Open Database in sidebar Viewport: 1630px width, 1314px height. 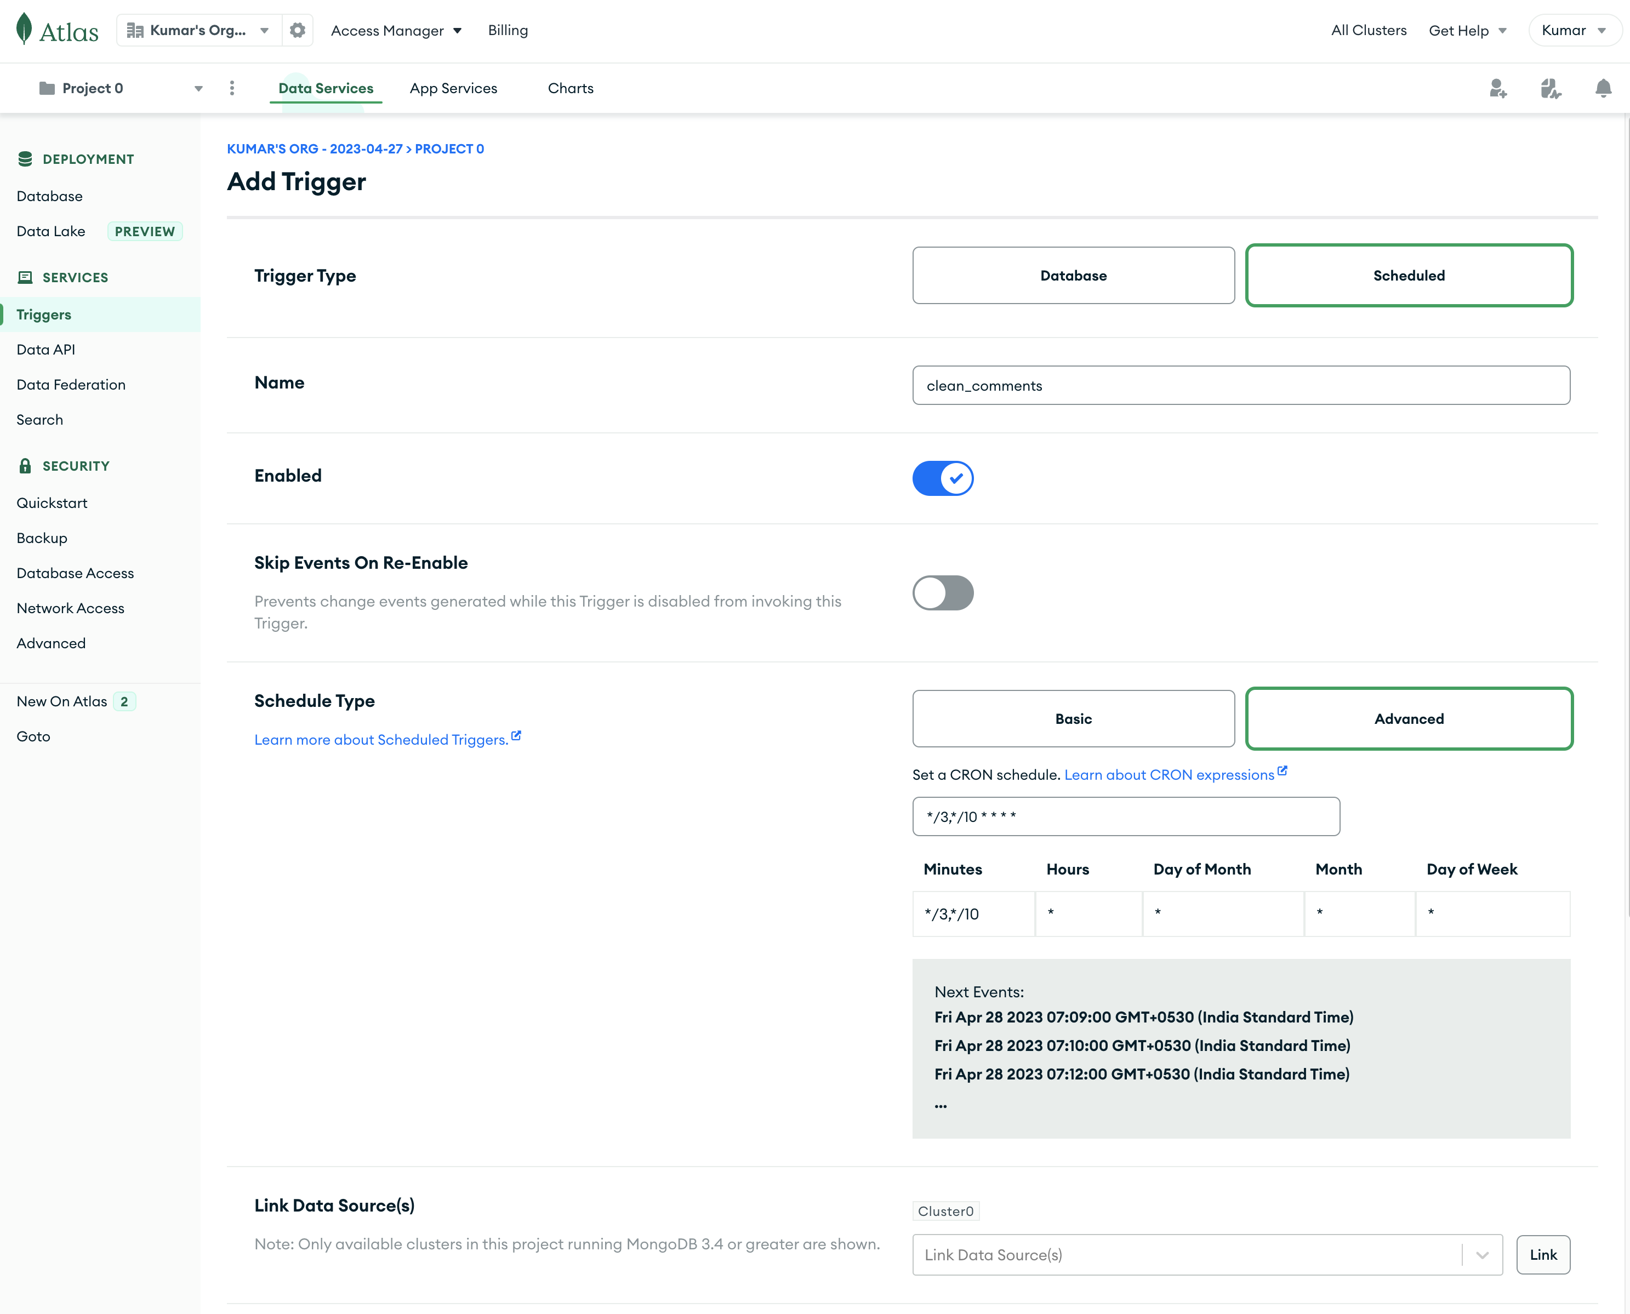click(50, 196)
